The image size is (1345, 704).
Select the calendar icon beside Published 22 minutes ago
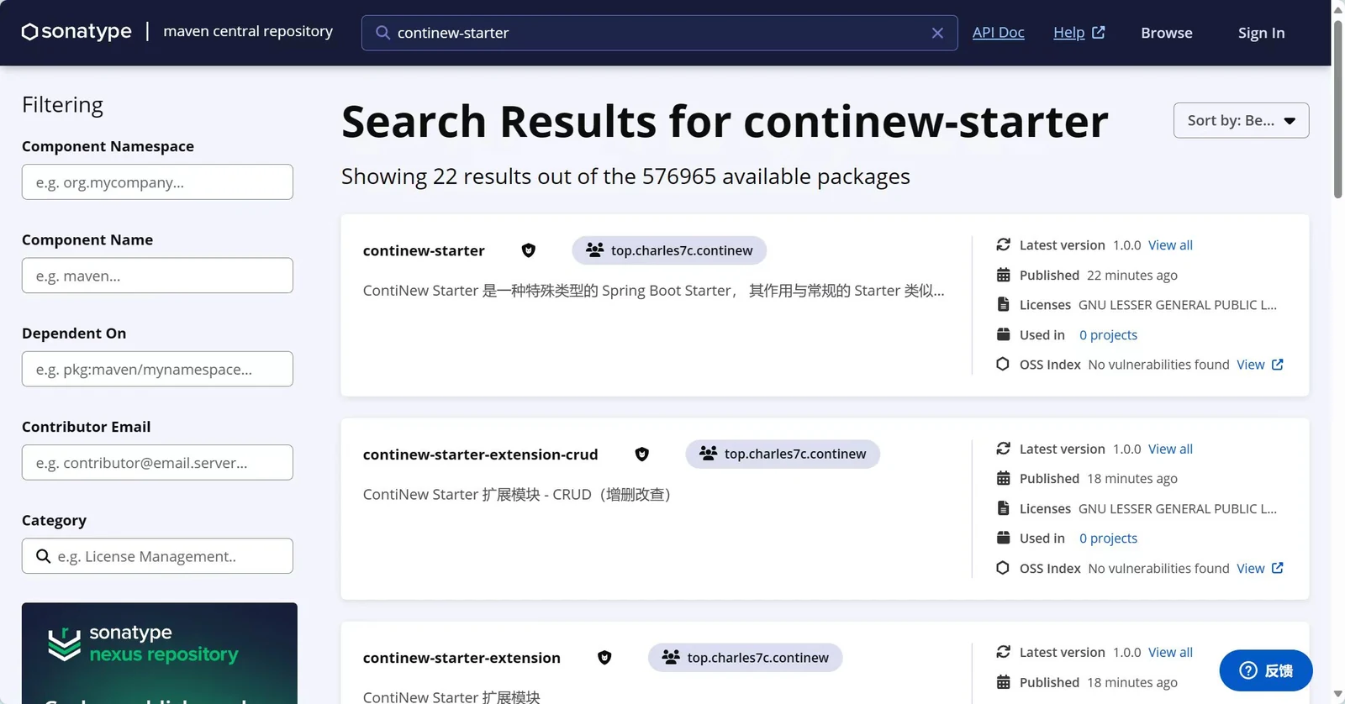(x=1003, y=275)
